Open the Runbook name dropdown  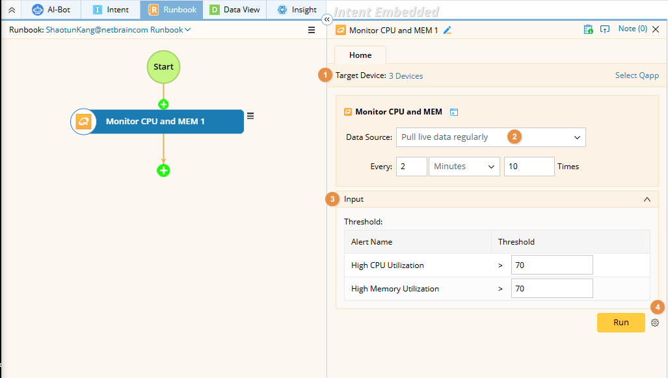118,30
